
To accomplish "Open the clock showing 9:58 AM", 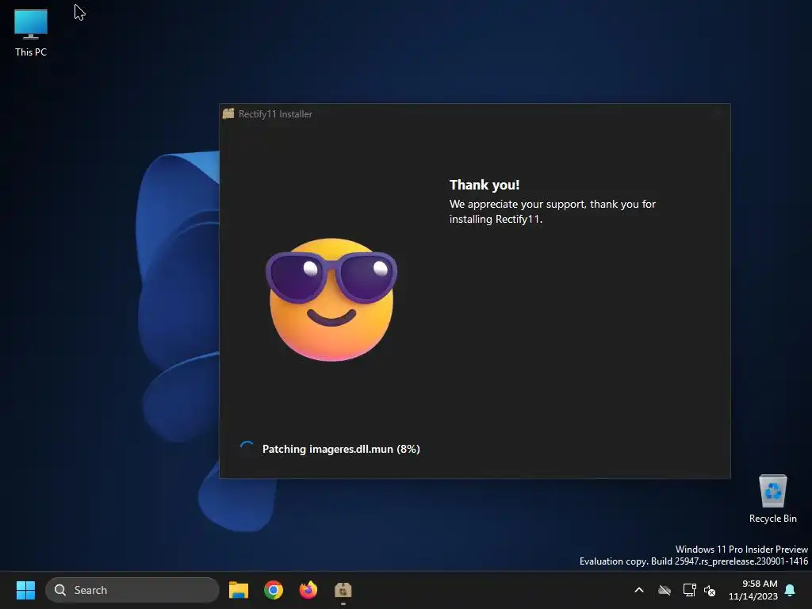I will [x=753, y=590].
